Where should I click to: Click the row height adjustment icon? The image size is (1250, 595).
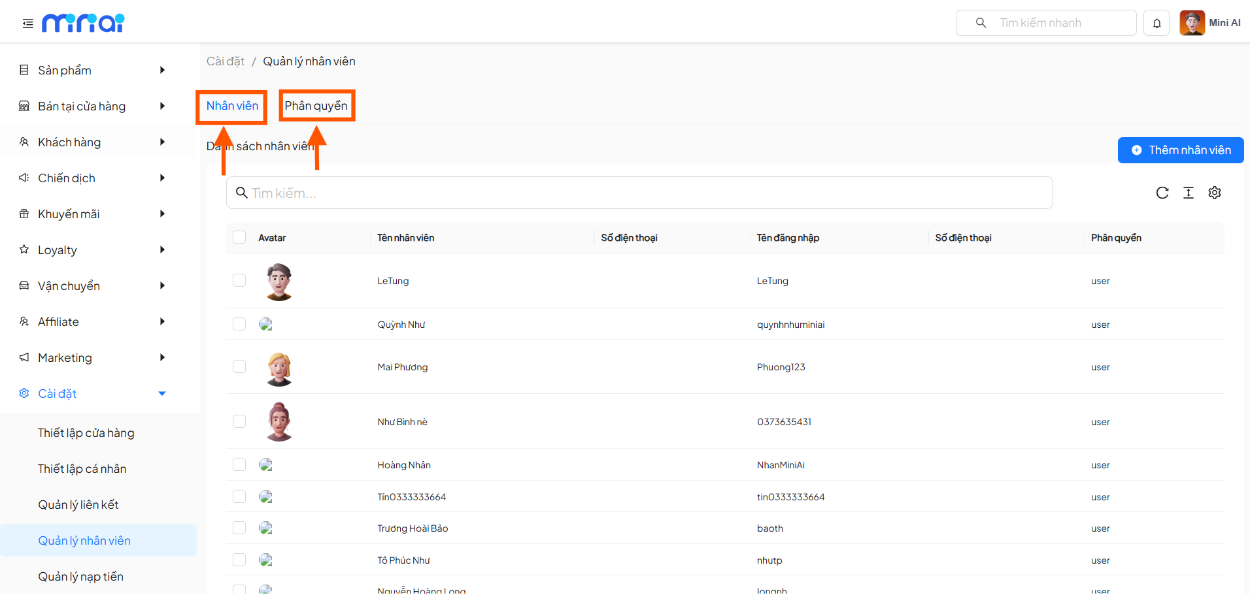click(1189, 193)
